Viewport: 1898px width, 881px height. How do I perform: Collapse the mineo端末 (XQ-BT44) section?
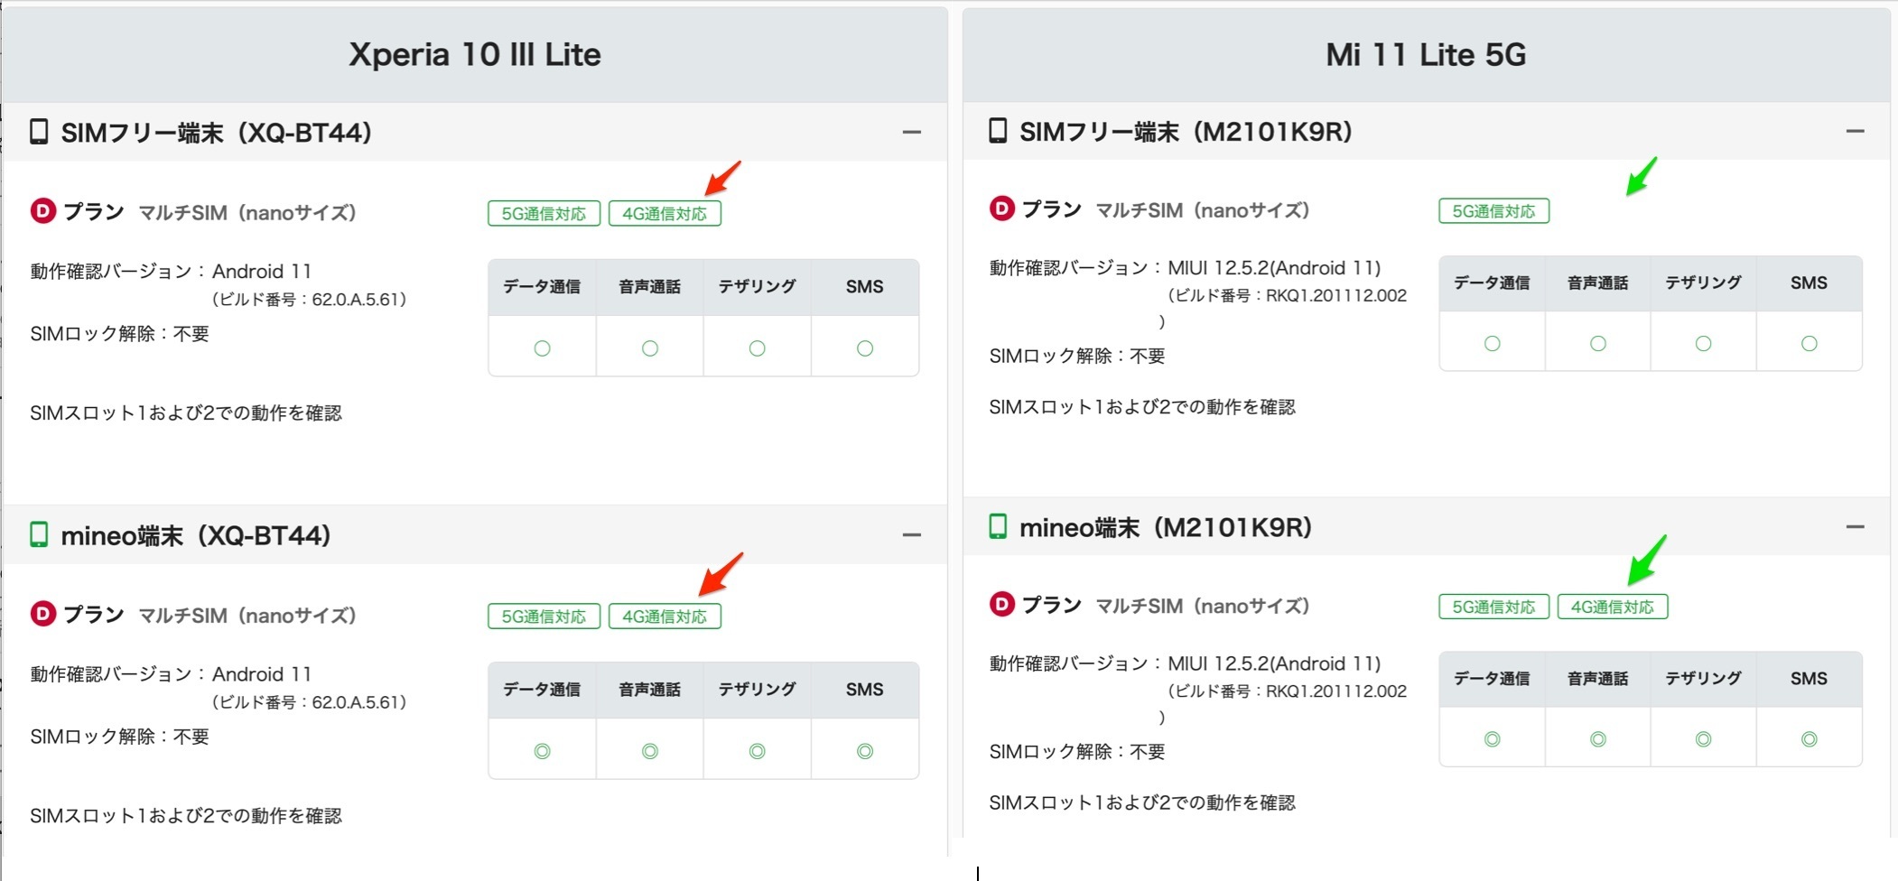(x=912, y=535)
